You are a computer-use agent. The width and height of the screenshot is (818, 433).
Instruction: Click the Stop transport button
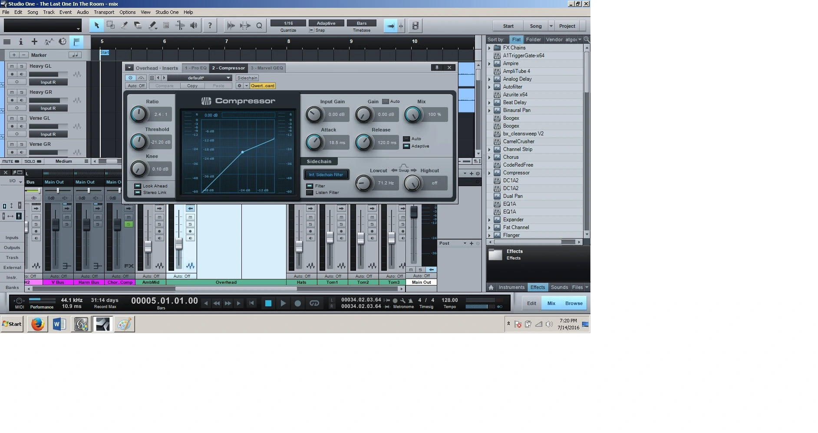[268, 303]
